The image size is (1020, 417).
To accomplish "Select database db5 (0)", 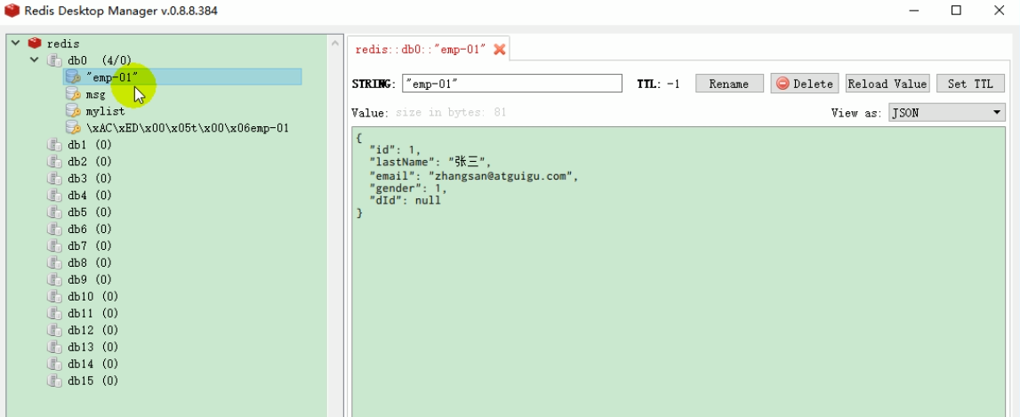I will coord(90,213).
